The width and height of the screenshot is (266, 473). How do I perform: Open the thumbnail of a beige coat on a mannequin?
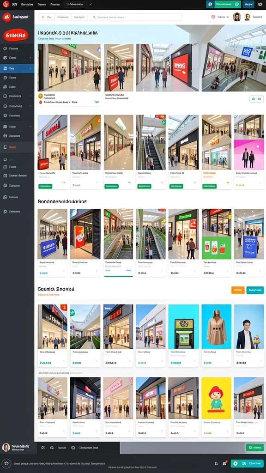click(216, 327)
